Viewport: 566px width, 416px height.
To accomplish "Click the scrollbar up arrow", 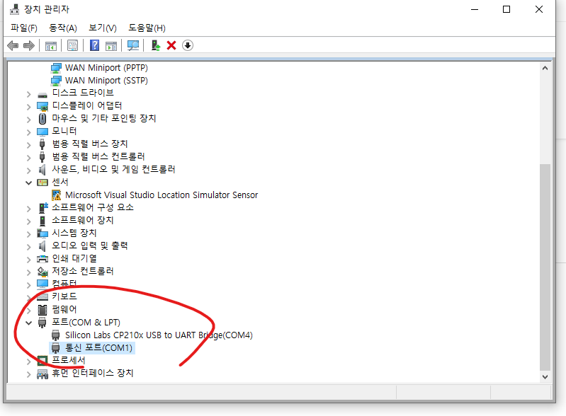I will tap(545, 68).
